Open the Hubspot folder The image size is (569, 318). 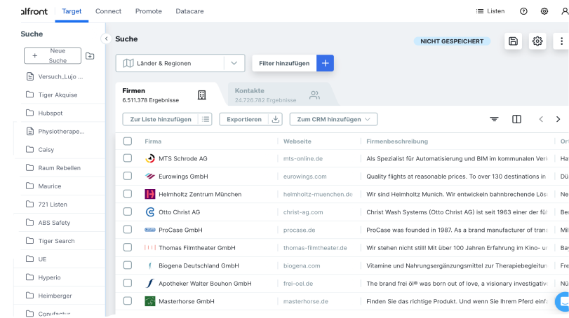(51, 113)
